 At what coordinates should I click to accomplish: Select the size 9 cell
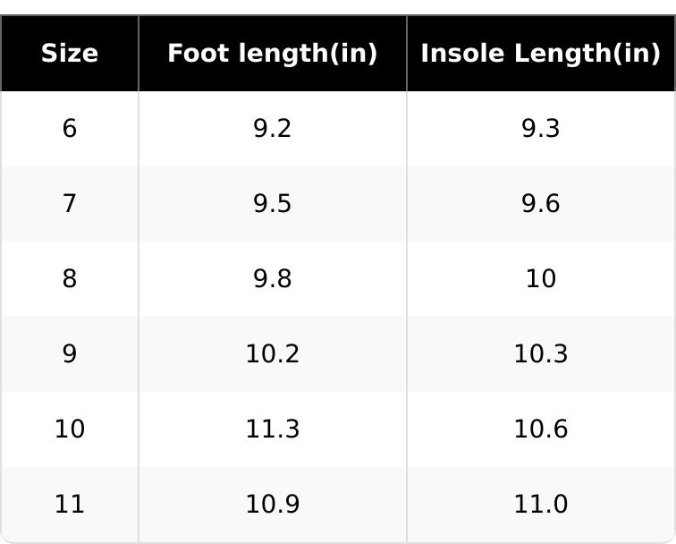[70, 354]
